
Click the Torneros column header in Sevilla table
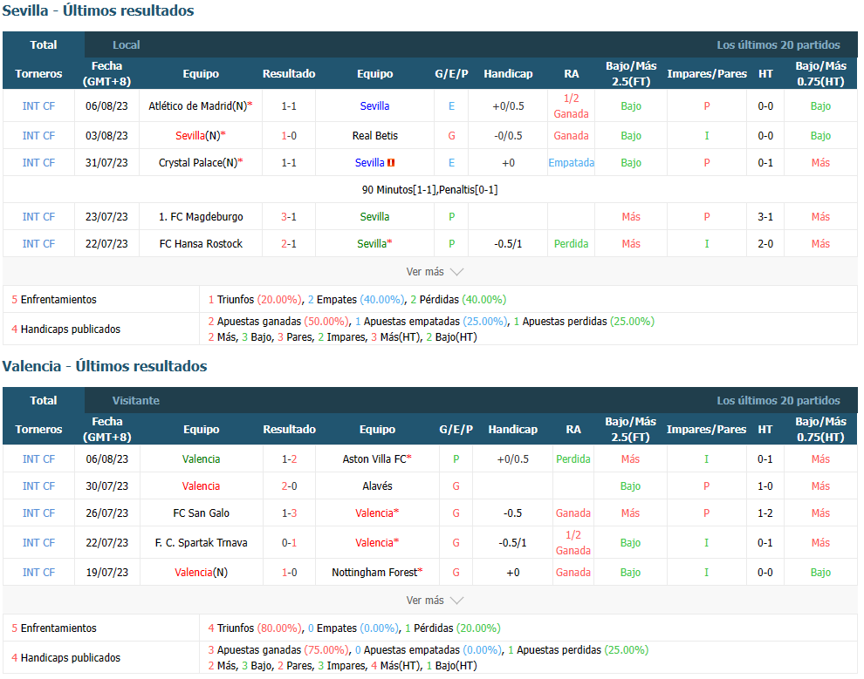tap(38, 73)
